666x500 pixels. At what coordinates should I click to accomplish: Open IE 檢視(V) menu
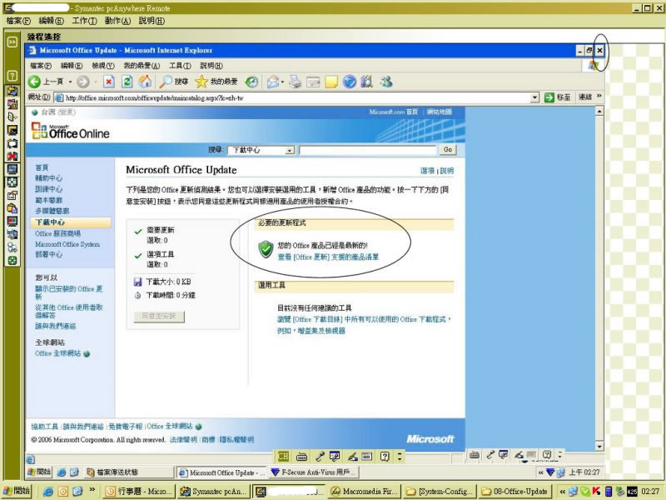[x=103, y=66]
